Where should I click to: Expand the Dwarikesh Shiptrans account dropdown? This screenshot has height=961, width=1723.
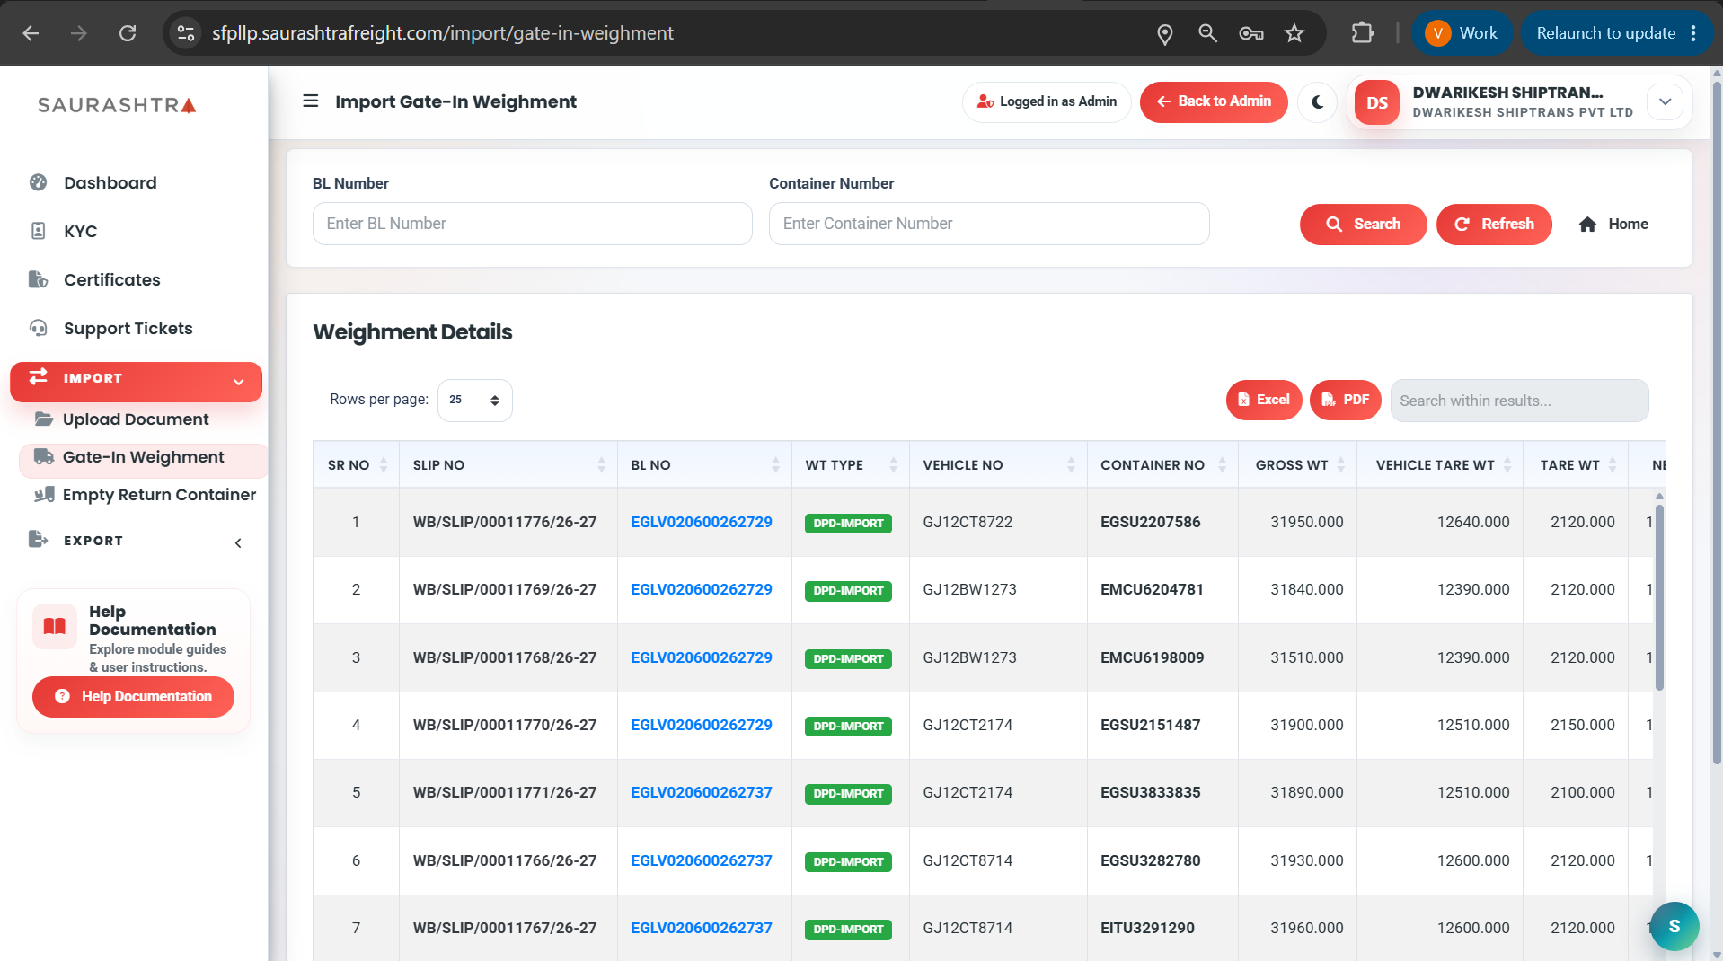point(1665,101)
